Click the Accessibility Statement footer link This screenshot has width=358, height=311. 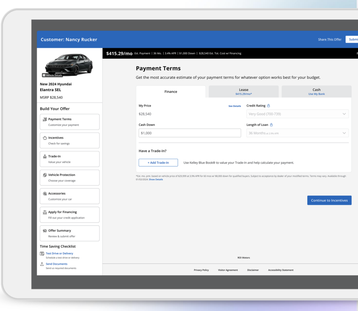click(x=280, y=270)
